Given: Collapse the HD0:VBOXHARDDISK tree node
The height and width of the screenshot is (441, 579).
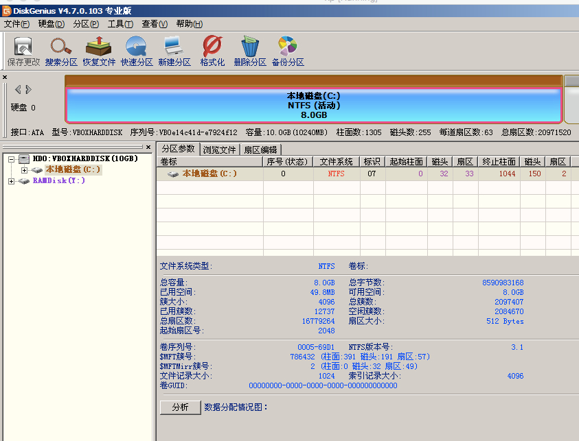Looking at the screenshot, I should pos(12,159).
